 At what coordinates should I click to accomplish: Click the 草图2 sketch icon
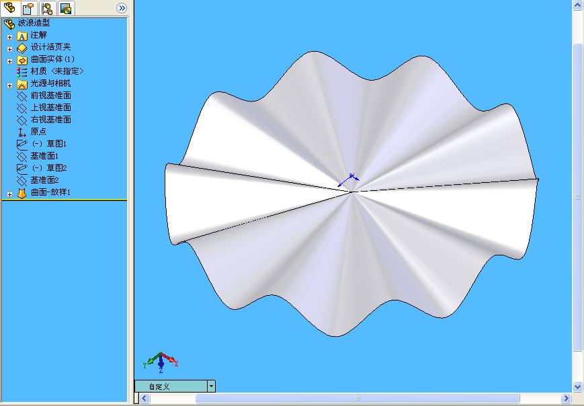pos(22,168)
